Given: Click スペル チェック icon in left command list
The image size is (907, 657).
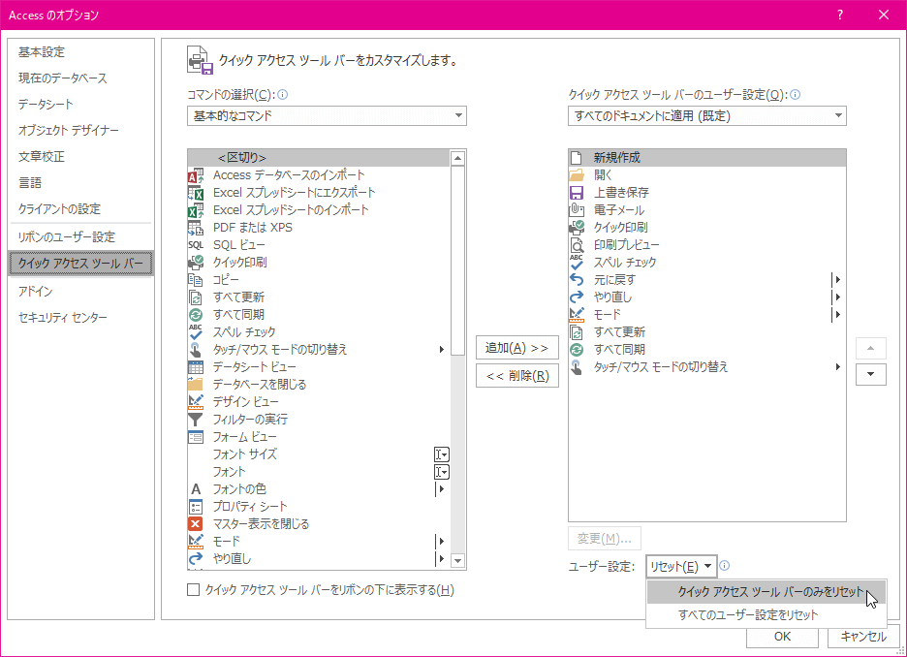Looking at the screenshot, I should click(x=196, y=332).
